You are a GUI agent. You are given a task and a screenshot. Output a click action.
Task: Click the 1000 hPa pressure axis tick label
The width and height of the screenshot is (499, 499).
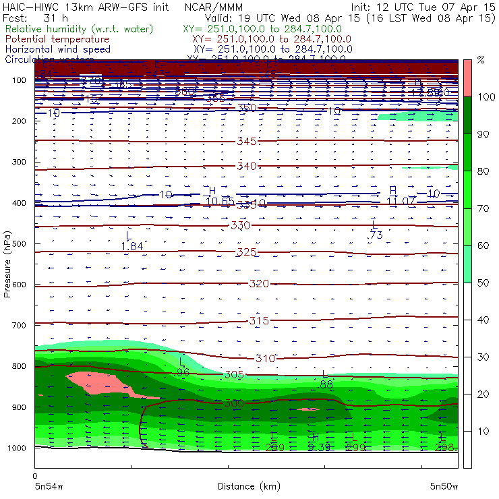[x=16, y=448]
